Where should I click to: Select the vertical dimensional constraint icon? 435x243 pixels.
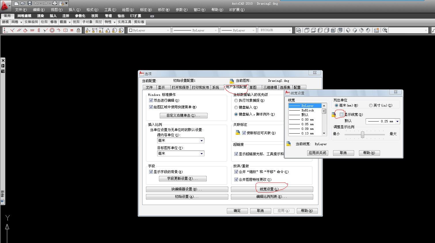(x=101, y=30)
